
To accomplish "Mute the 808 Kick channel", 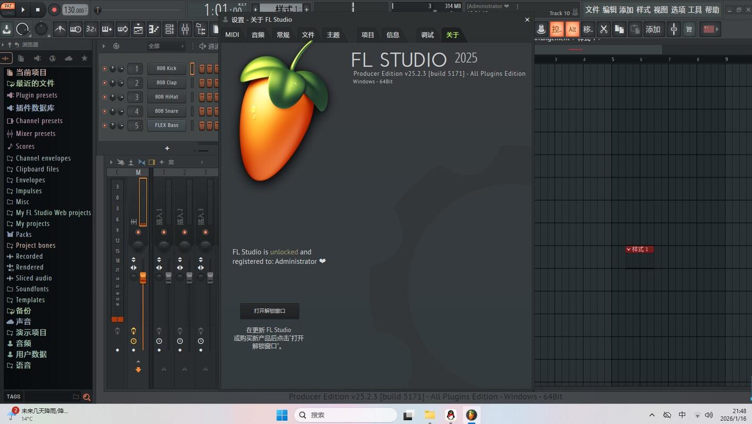I will (105, 69).
